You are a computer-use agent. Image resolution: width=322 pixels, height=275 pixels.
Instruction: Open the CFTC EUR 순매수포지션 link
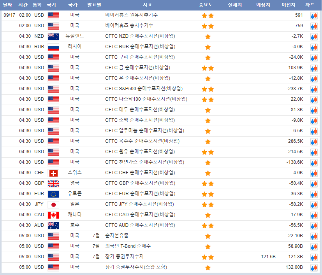pyautogui.click(x=140, y=194)
